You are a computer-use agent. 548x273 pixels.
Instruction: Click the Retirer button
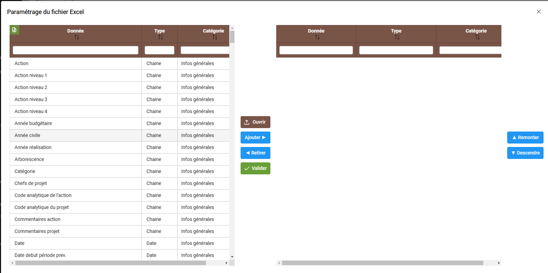pos(255,153)
